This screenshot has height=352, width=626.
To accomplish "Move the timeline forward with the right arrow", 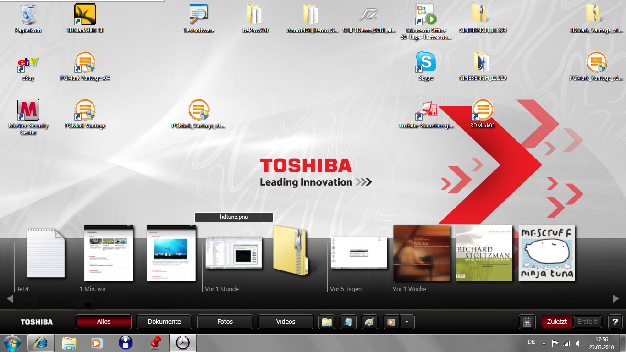I will 616,299.
